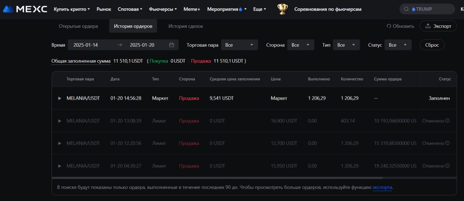Click the Сумма ордера column header
The width and height of the screenshot is (464, 201).
click(388, 79)
